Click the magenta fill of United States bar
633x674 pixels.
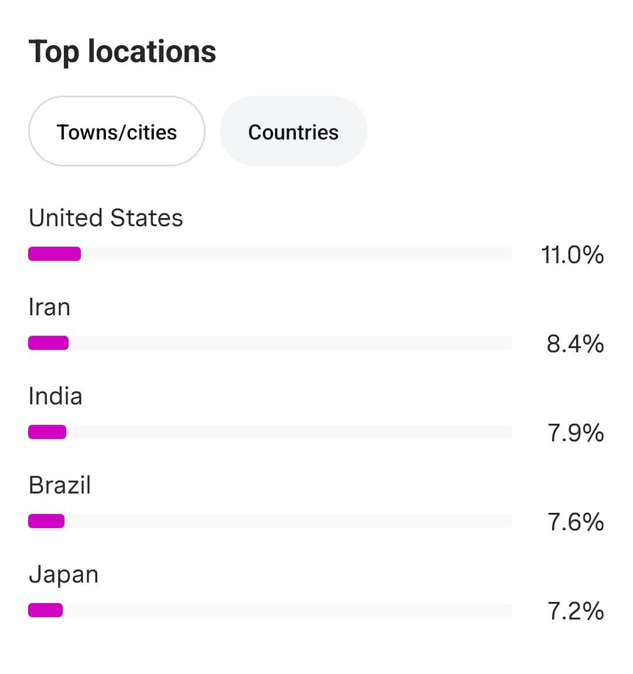tap(55, 254)
